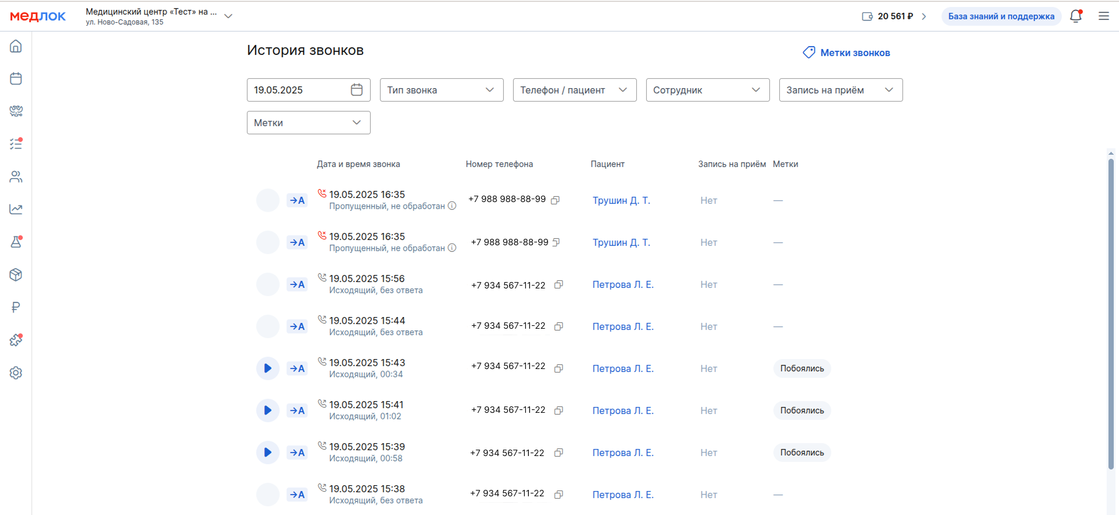
Task: Click Номер телефона column header
Action: click(499, 164)
